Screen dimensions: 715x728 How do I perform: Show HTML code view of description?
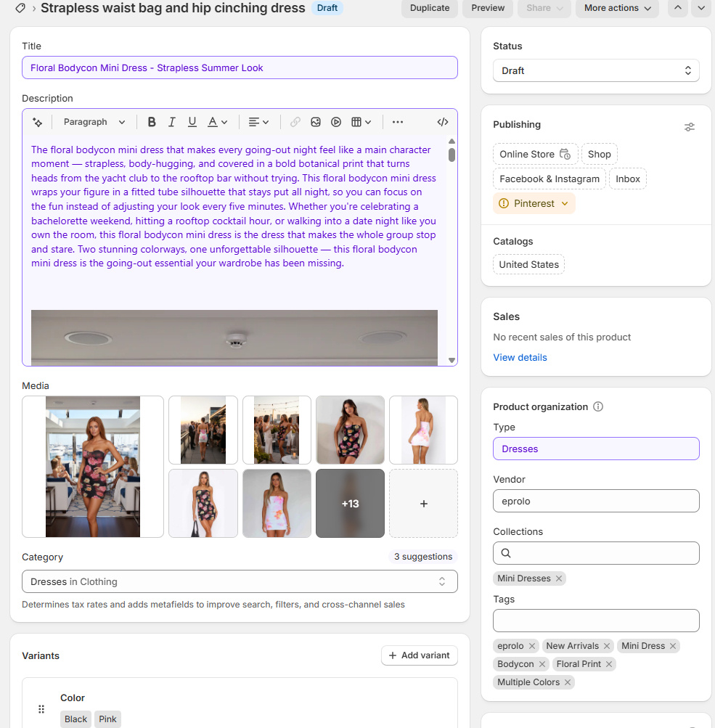(x=443, y=122)
